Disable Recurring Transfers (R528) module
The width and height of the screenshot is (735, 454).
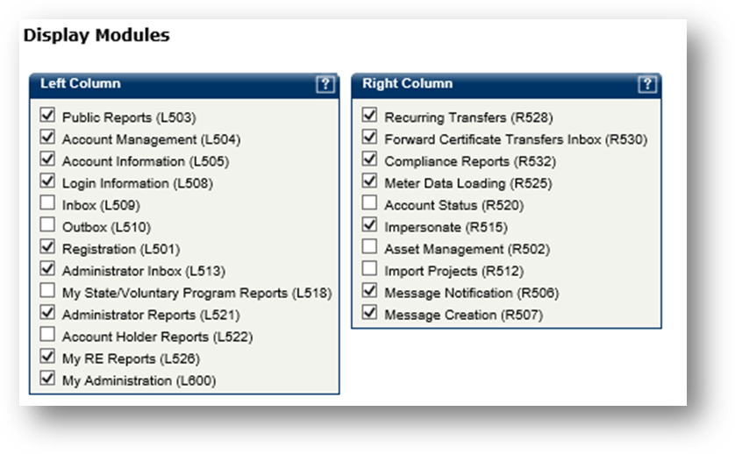pos(369,116)
